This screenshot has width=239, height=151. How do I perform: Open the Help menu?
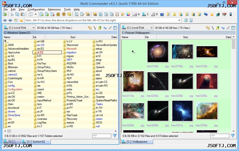point(77,10)
